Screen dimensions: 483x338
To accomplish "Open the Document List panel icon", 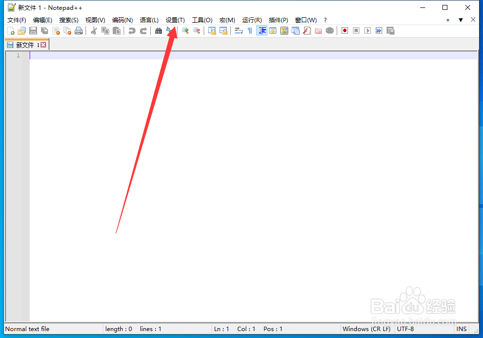I will pyautogui.click(x=296, y=31).
